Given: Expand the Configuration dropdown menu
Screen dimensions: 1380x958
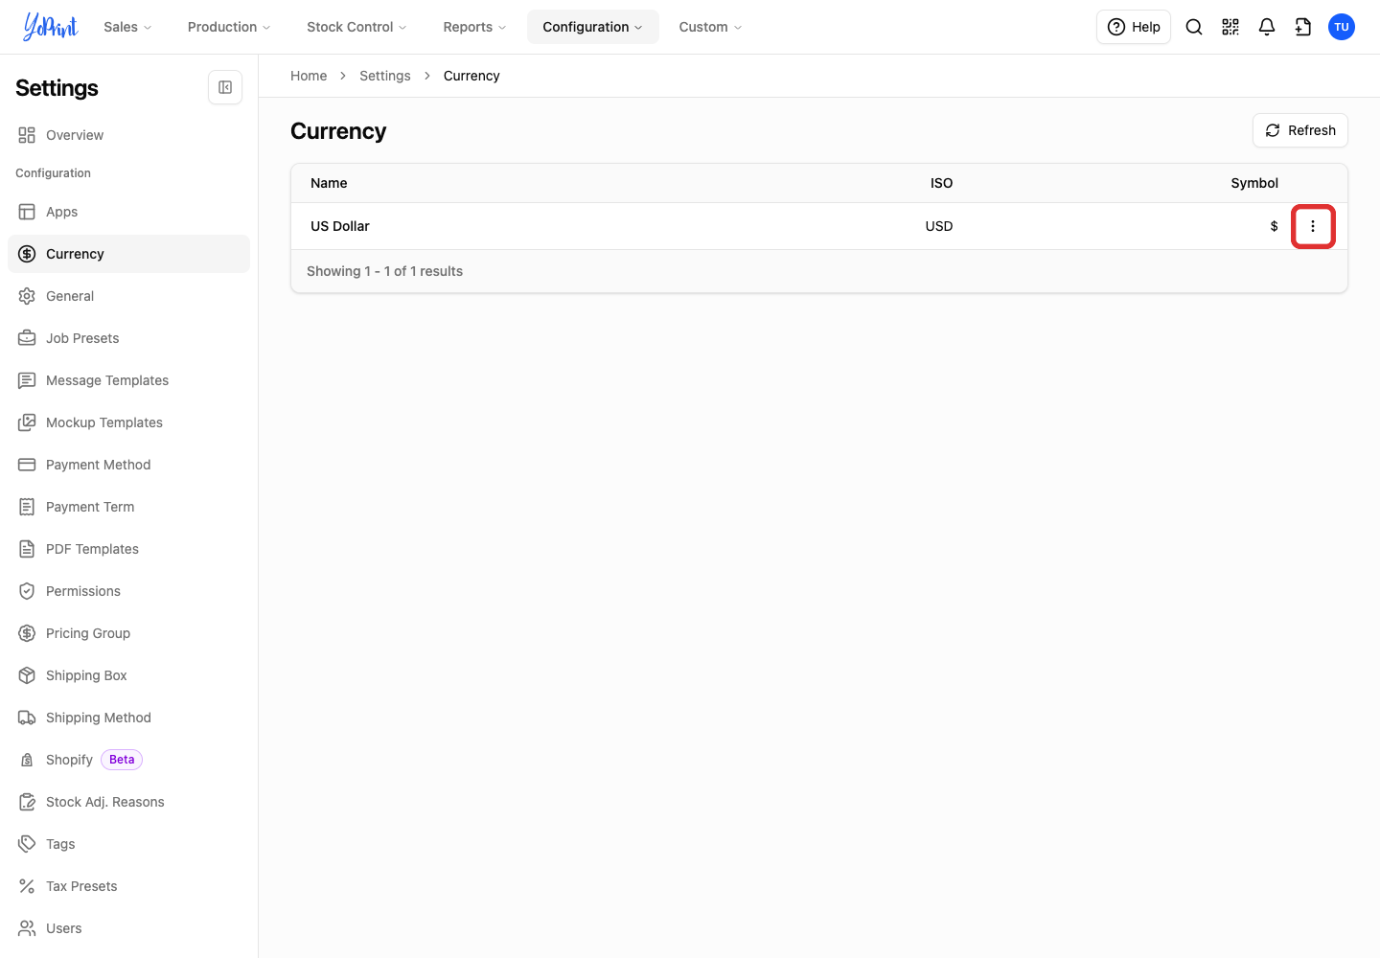Looking at the screenshot, I should pos(593,27).
